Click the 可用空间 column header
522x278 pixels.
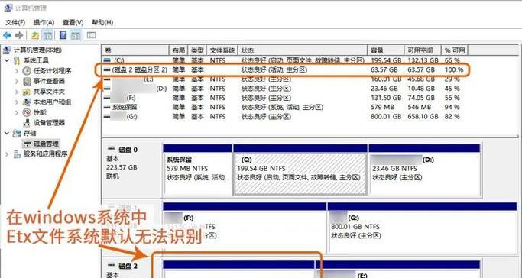point(422,50)
